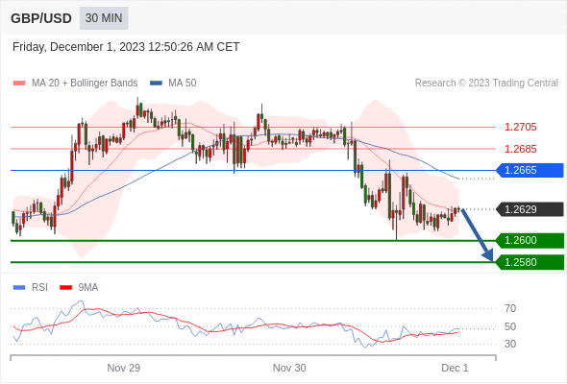Click the 1.2705 resistance label

520,127
